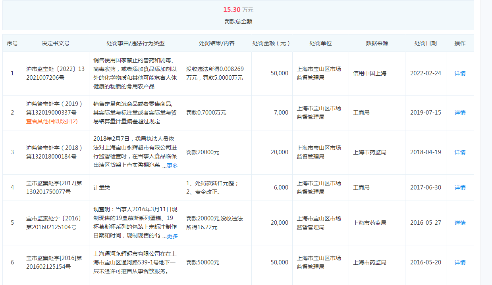The width and height of the screenshot is (492, 285).
Task: Click 上海市宝山区市场监督管理局 in the 2017-06-30 row
Action: tap(319, 187)
